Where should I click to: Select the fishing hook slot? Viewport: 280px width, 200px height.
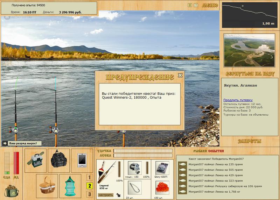click(135, 188)
